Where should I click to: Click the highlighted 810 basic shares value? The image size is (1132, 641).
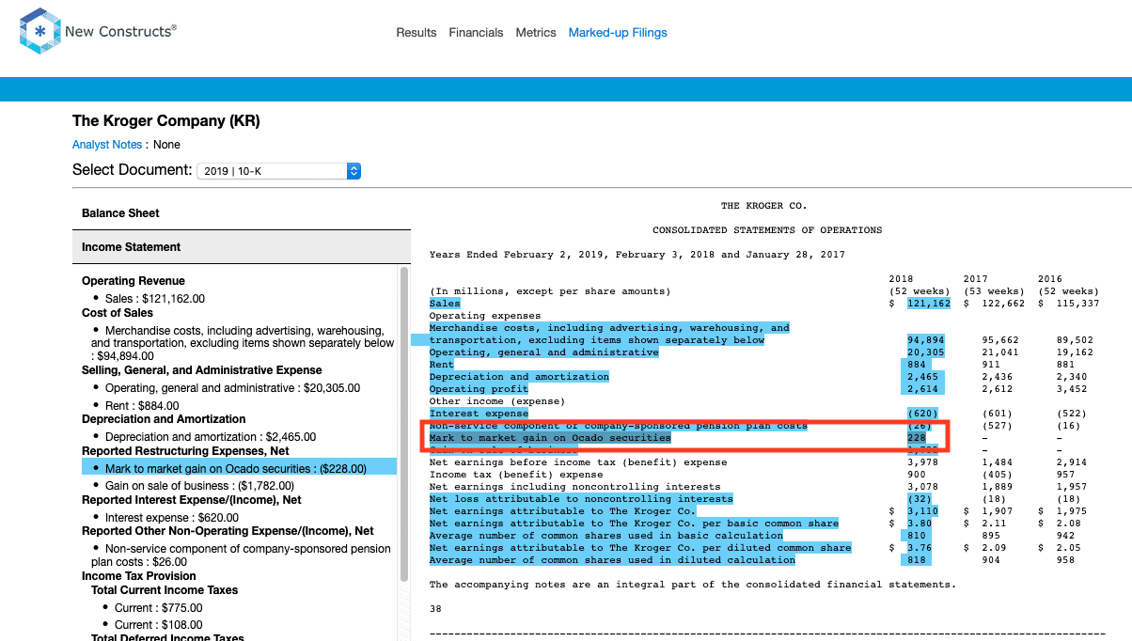(917, 536)
